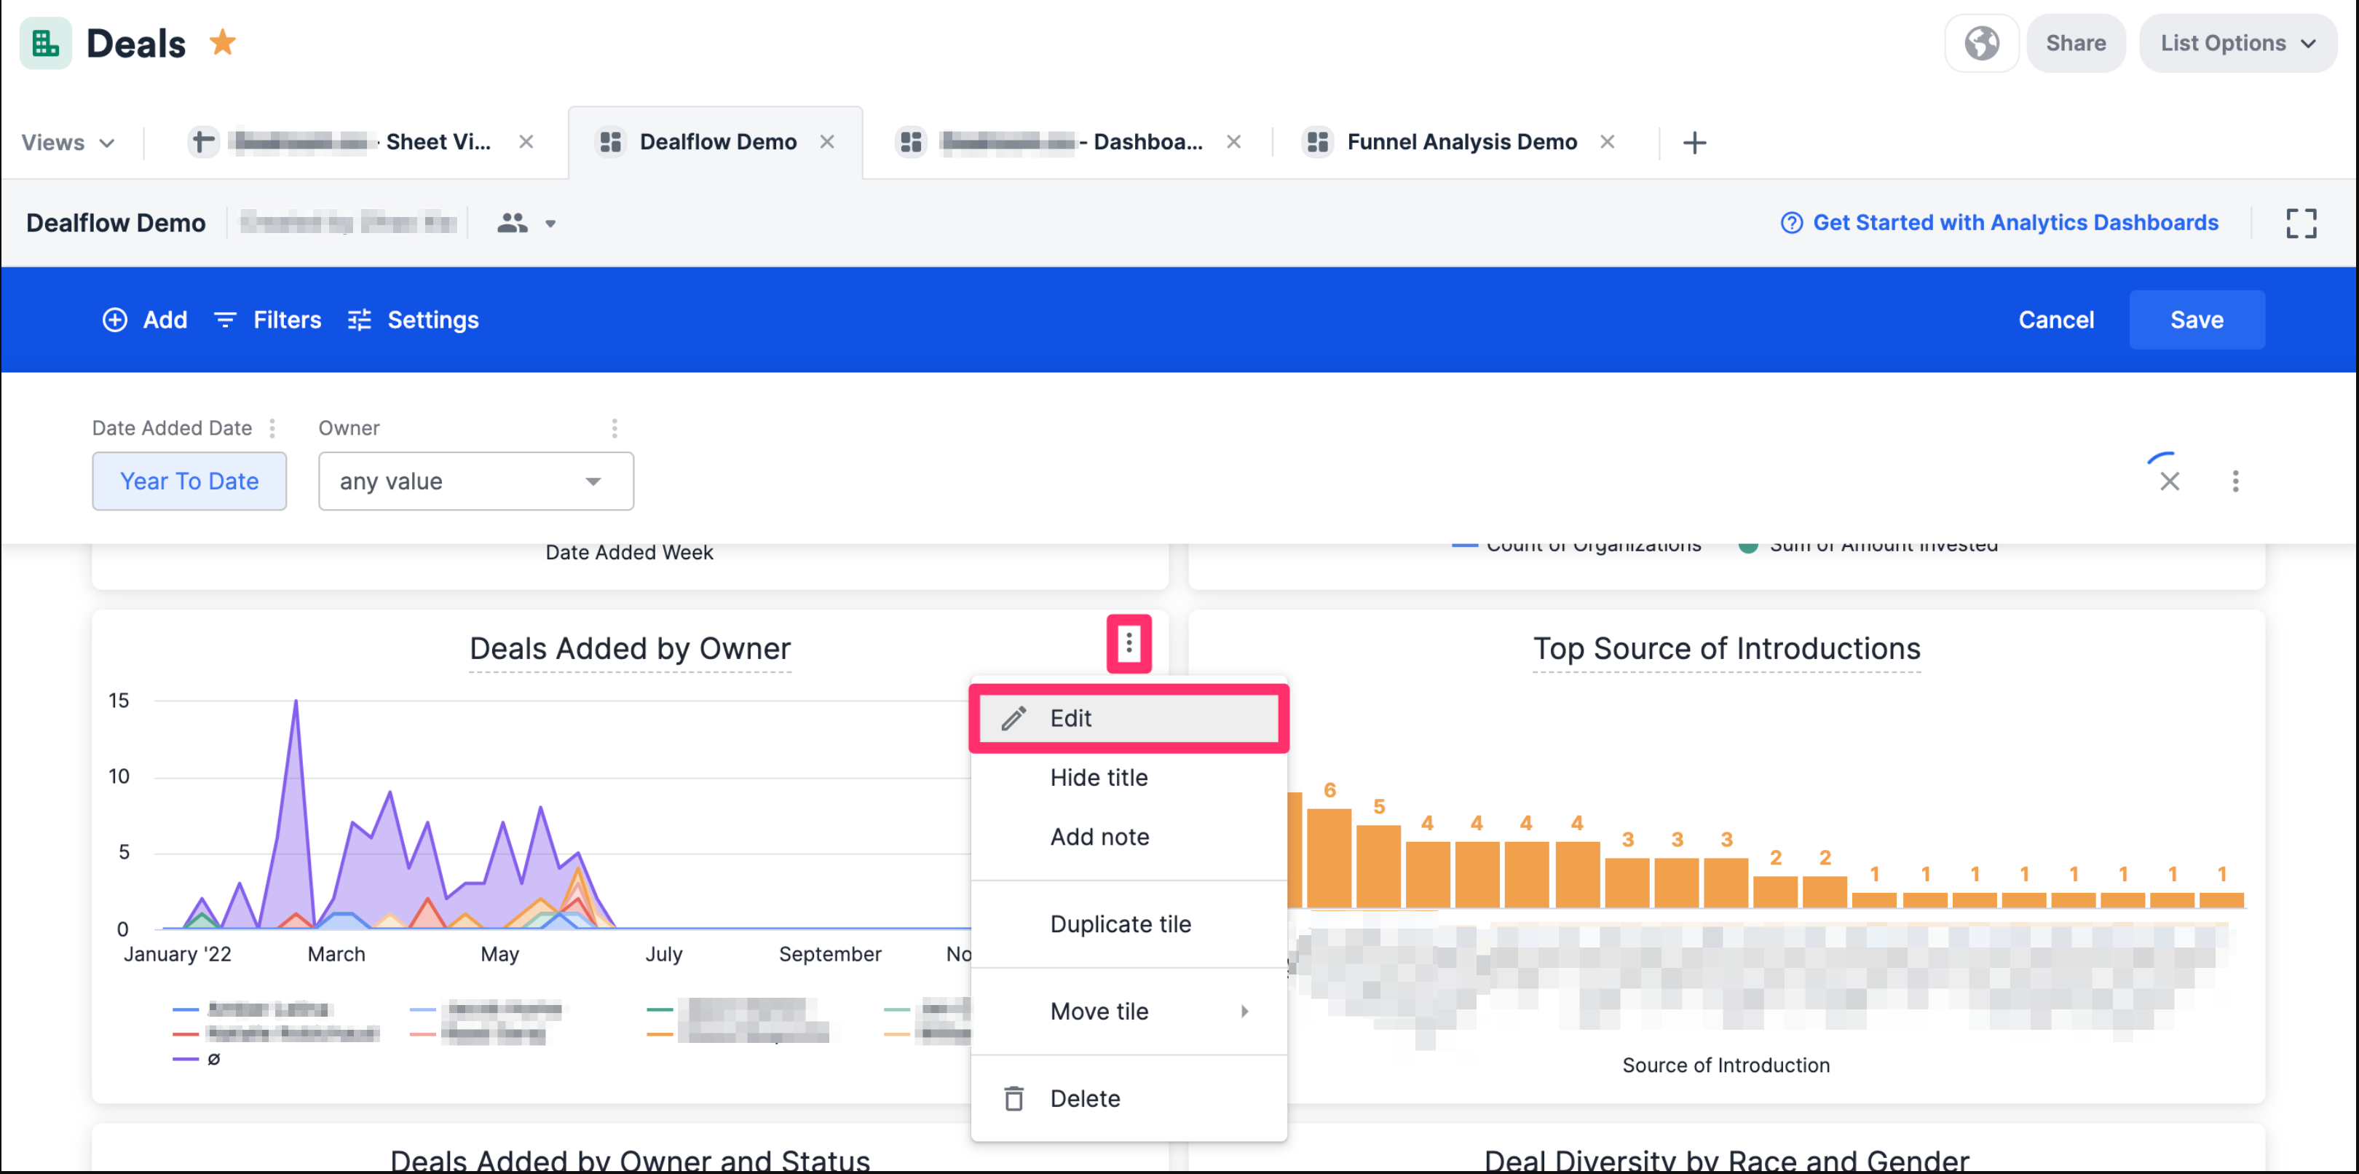Click the Dealflow Demo dashboard name
This screenshot has height=1174, width=2359.
[x=115, y=223]
